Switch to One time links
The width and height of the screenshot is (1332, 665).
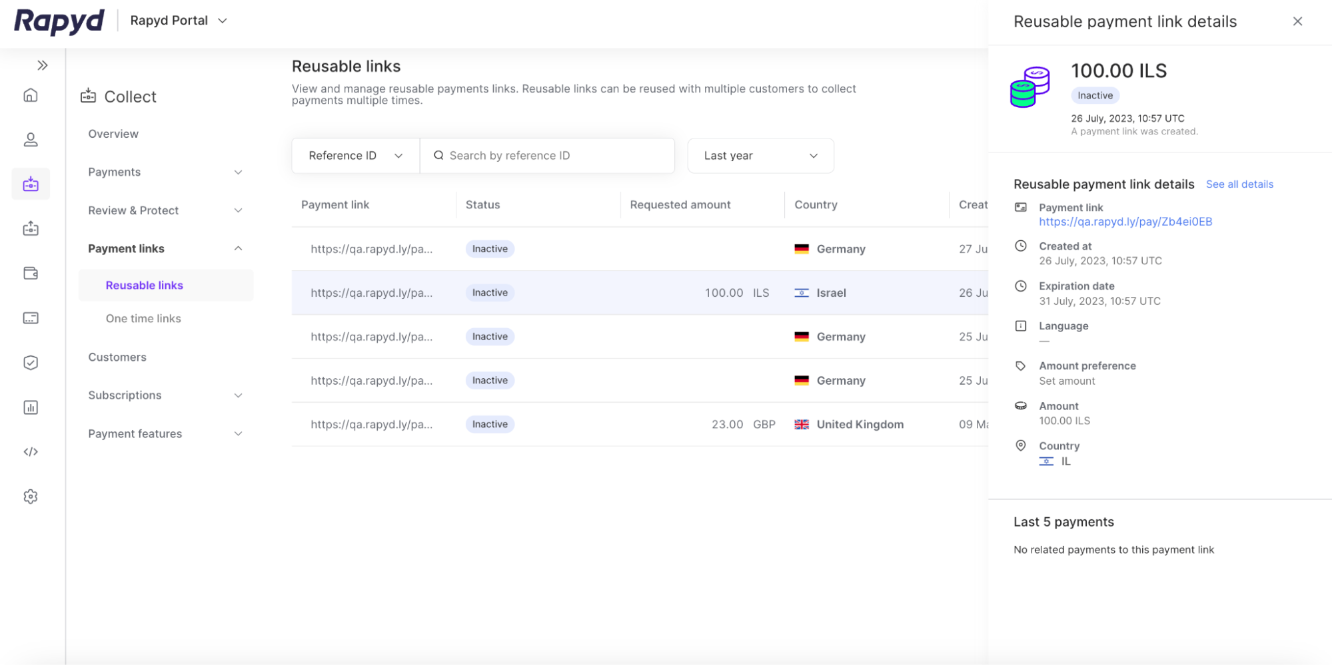[143, 318]
